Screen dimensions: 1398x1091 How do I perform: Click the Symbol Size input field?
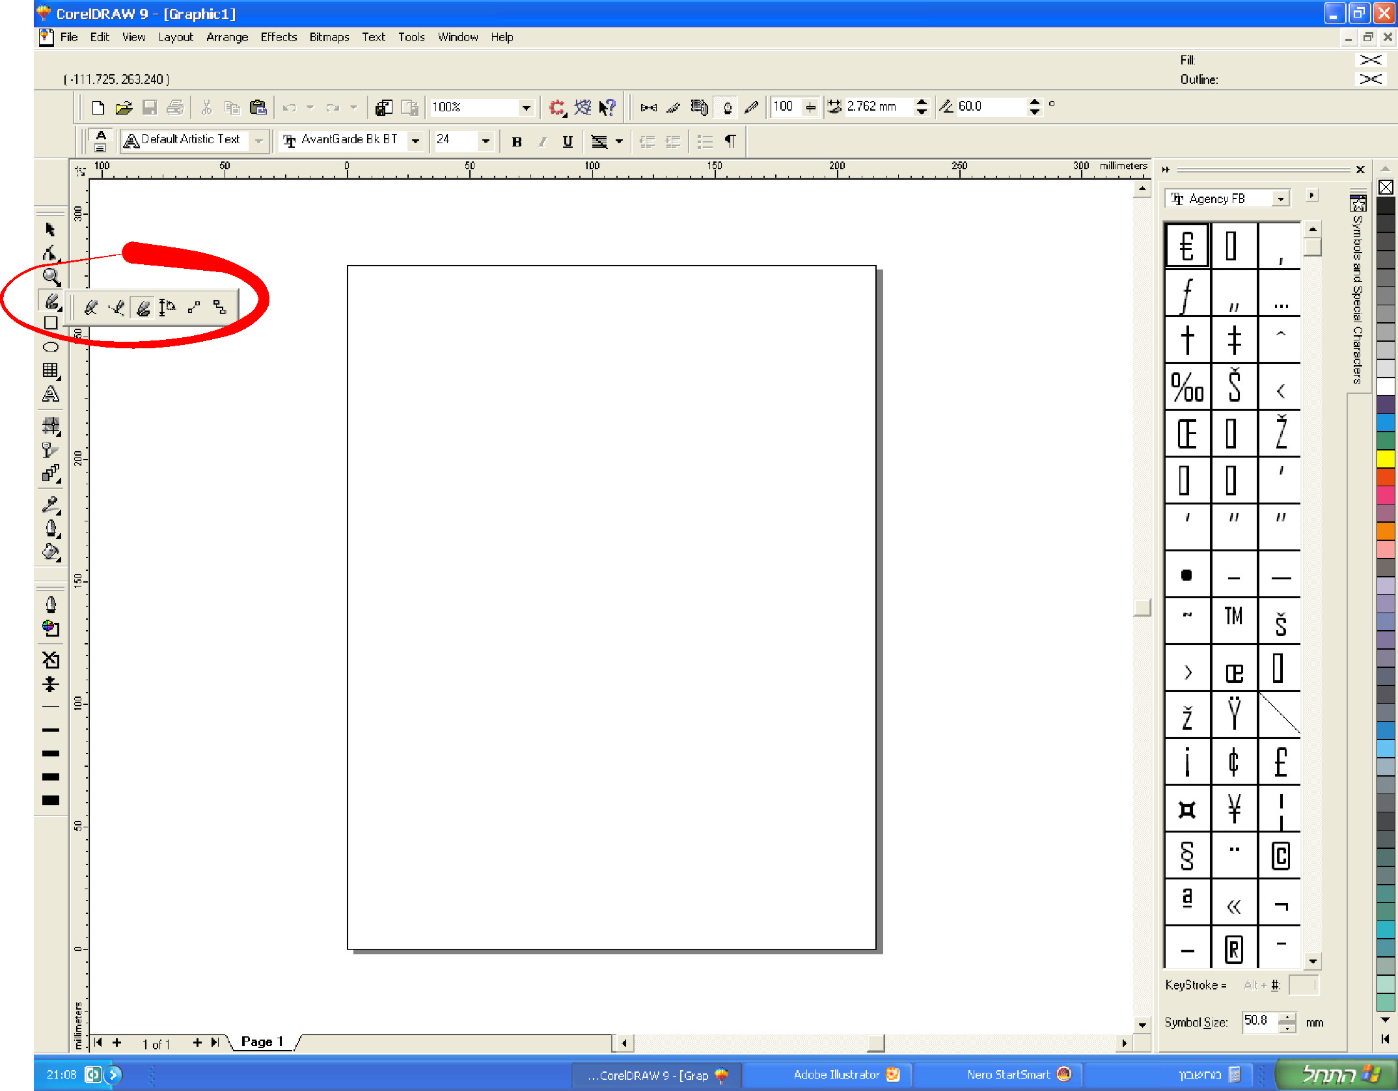click(1260, 1021)
